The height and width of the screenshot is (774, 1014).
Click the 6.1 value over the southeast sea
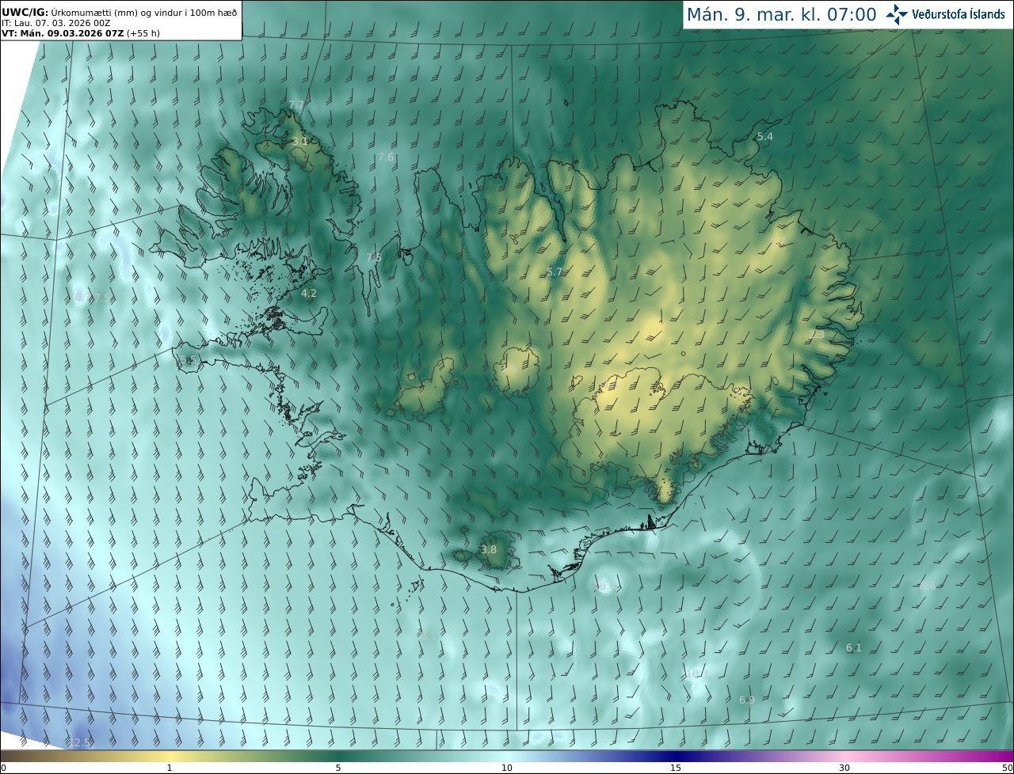[853, 648]
